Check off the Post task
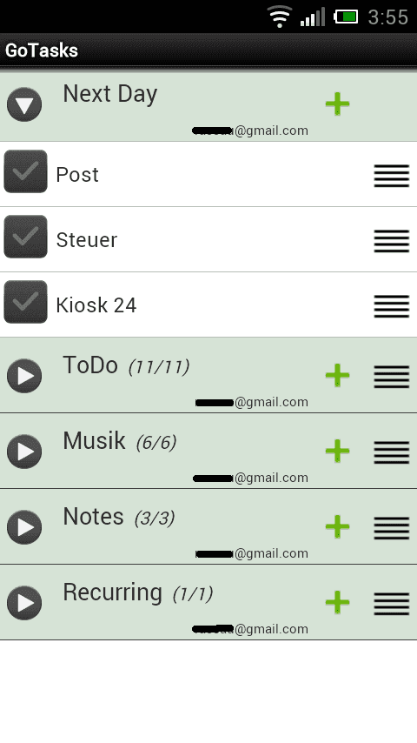 click(25, 171)
